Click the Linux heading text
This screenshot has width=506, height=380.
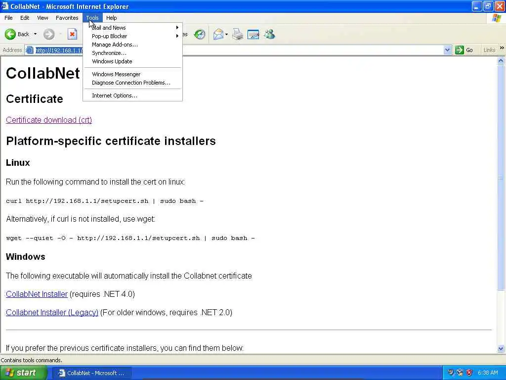[x=18, y=162]
